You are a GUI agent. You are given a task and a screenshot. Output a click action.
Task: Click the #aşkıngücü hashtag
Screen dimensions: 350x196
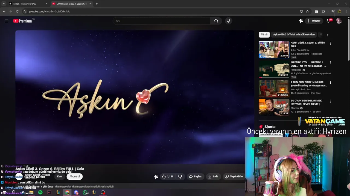(x=107, y=187)
